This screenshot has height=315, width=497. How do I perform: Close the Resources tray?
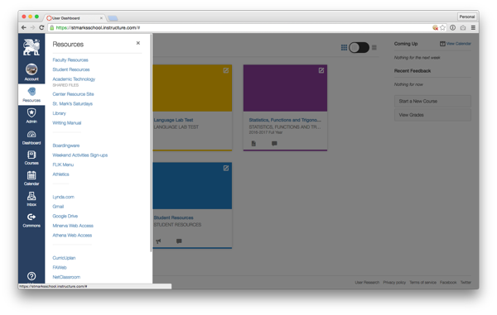[x=138, y=43]
